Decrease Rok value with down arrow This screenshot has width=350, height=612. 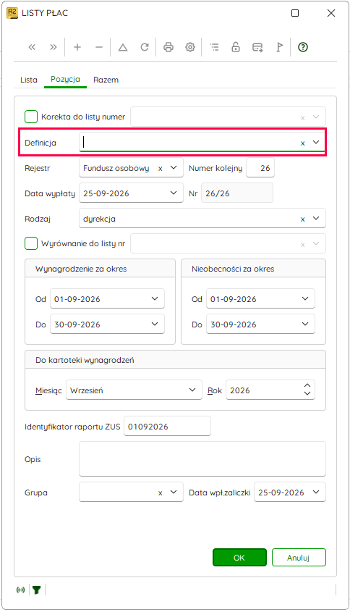click(x=307, y=393)
